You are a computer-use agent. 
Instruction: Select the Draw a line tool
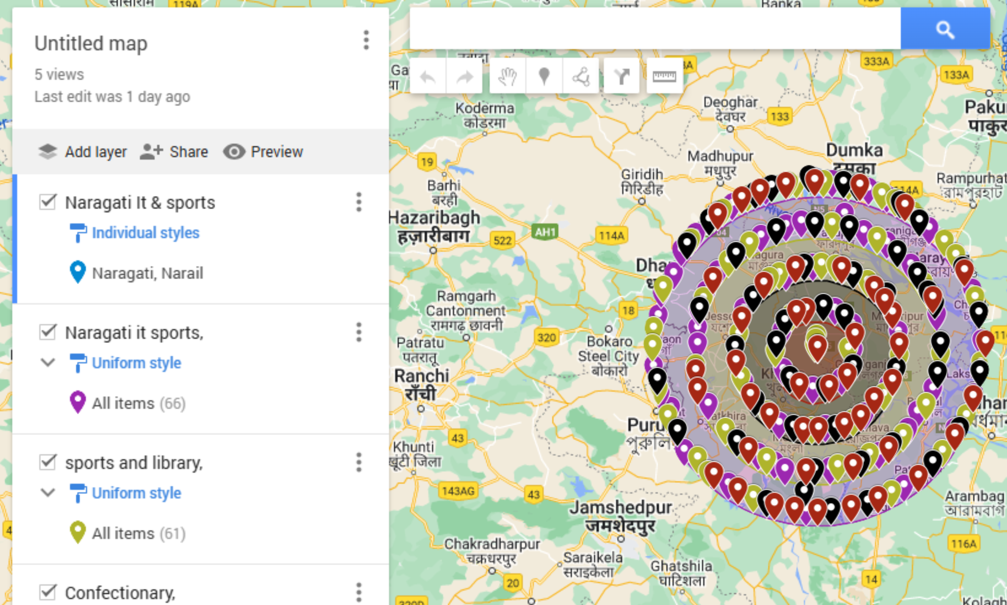tap(581, 76)
